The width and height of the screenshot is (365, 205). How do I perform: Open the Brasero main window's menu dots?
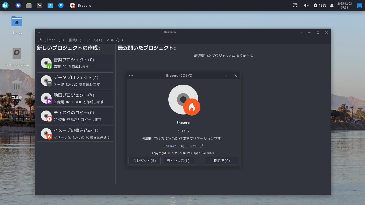(x=40, y=32)
